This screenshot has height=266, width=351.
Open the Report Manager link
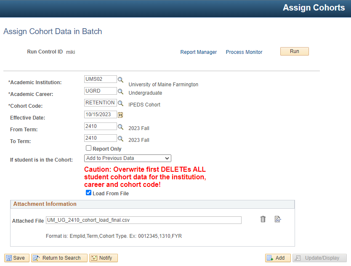[x=199, y=52]
